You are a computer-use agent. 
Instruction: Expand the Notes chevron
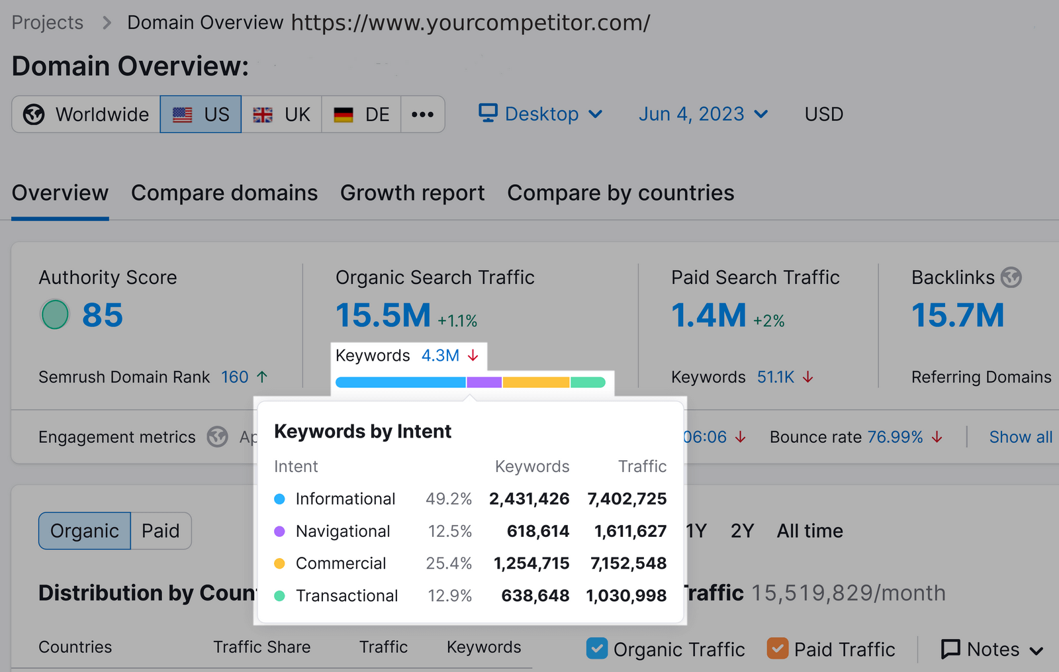click(x=1038, y=650)
